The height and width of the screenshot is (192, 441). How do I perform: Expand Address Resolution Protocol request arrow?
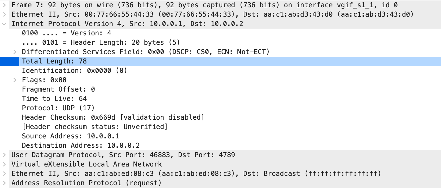click(4, 183)
